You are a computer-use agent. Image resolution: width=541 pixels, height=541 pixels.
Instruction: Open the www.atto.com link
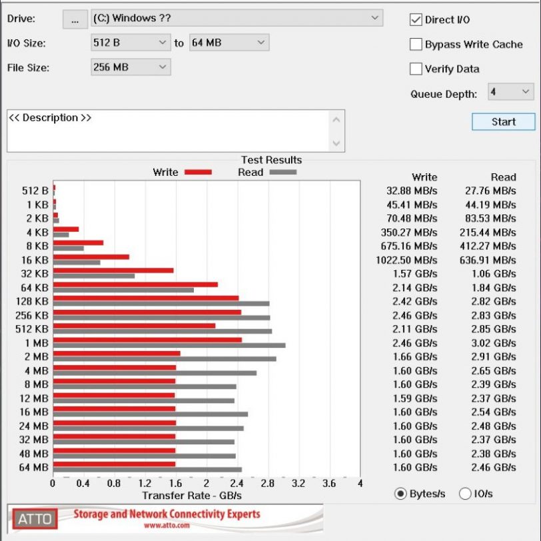167,526
